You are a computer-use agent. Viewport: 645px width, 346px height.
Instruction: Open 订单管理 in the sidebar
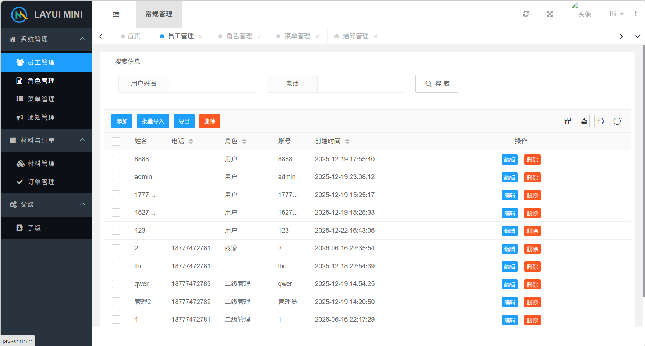click(46, 182)
